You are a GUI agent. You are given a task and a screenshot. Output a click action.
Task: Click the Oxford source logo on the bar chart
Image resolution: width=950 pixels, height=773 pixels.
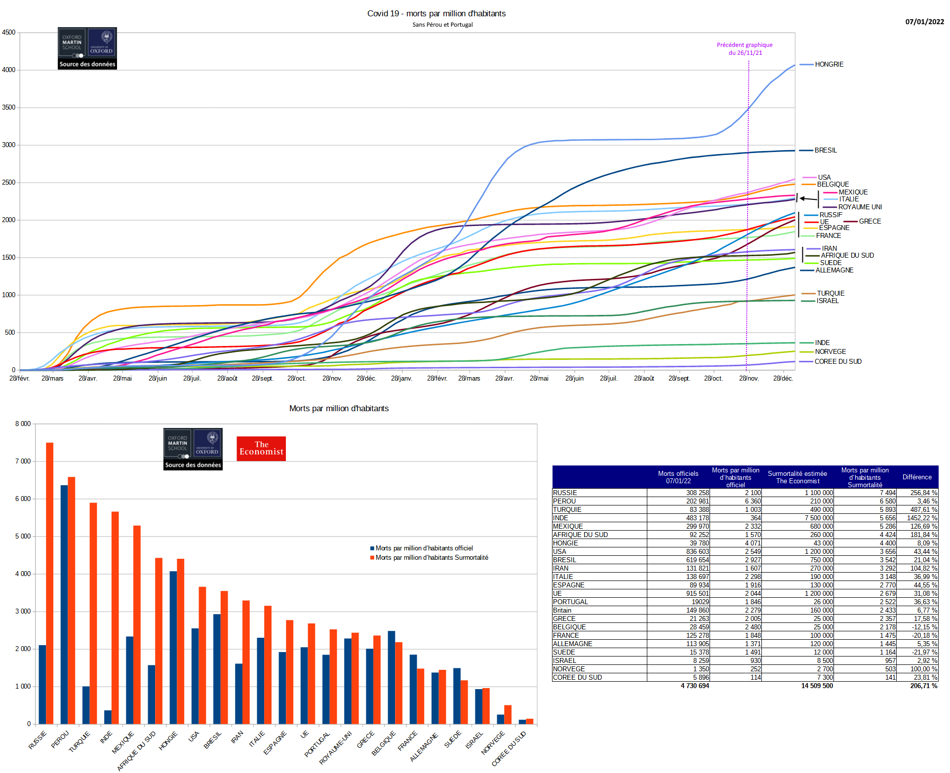click(193, 449)
